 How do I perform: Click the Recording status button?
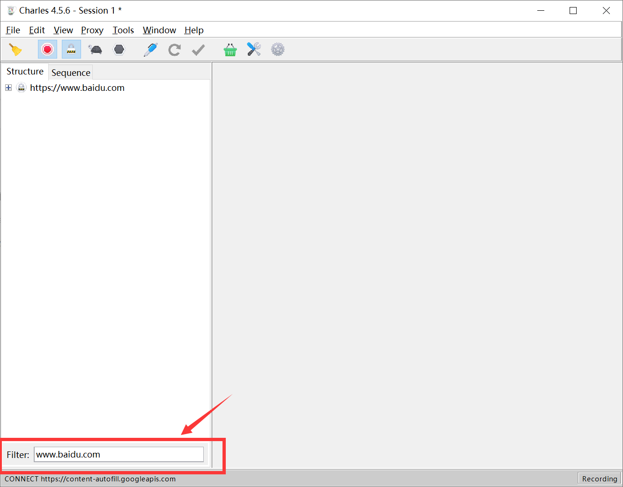point(600,479)
